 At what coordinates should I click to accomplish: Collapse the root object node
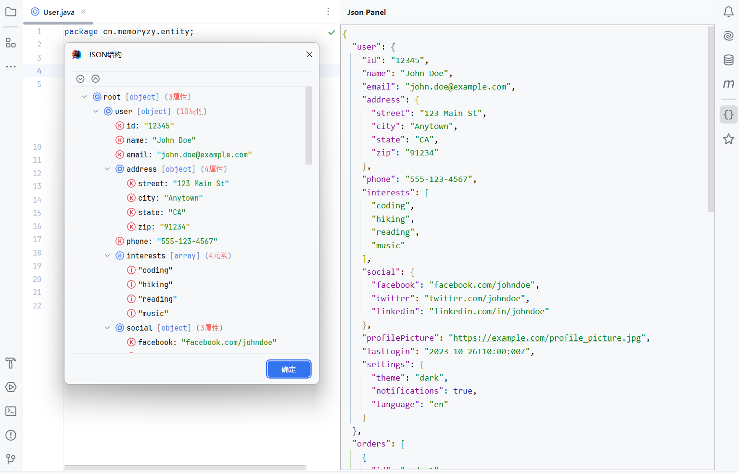pos(84,97)
